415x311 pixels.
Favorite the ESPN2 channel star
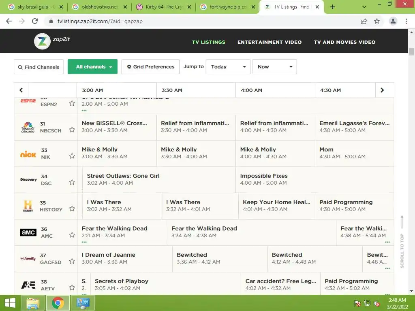point(72,103)
